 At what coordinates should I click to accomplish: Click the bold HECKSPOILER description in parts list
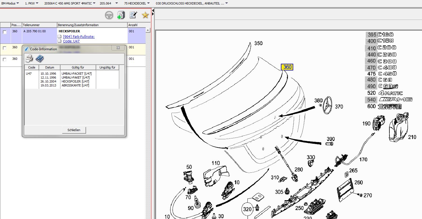click(69, 31)
